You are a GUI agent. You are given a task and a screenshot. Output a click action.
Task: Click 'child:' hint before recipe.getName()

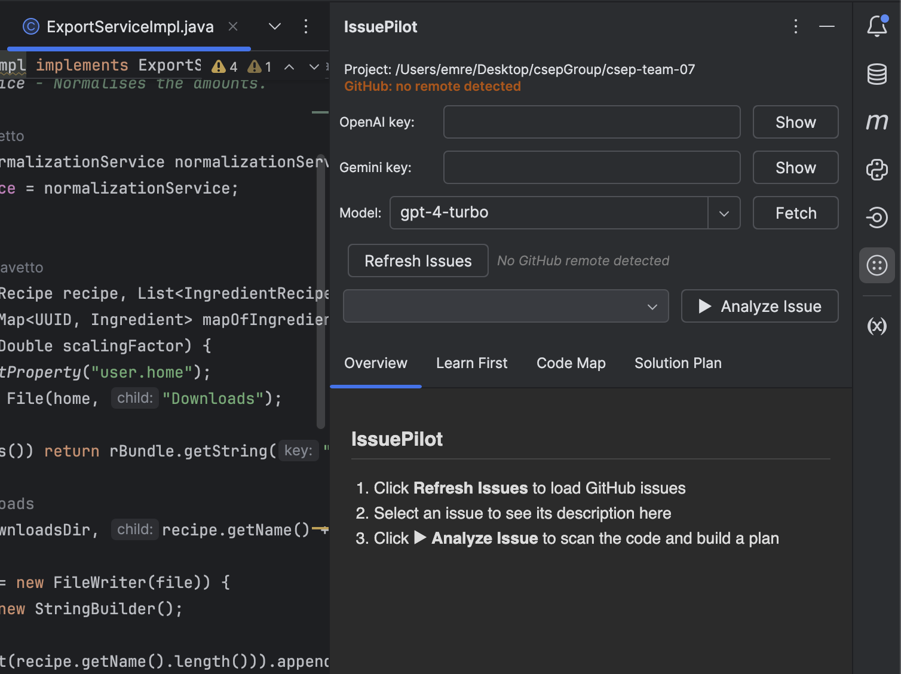(x=135, y=529)
